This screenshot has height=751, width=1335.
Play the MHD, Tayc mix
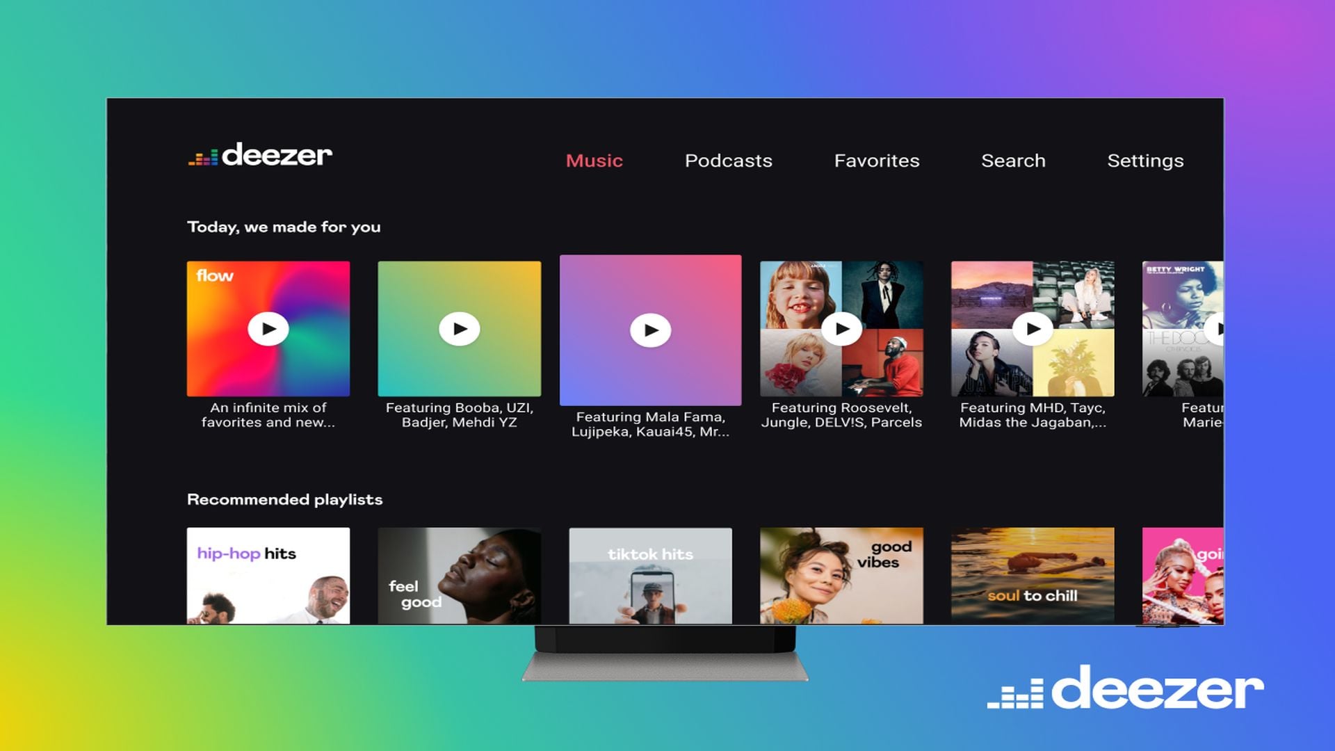coord(1033,329)
